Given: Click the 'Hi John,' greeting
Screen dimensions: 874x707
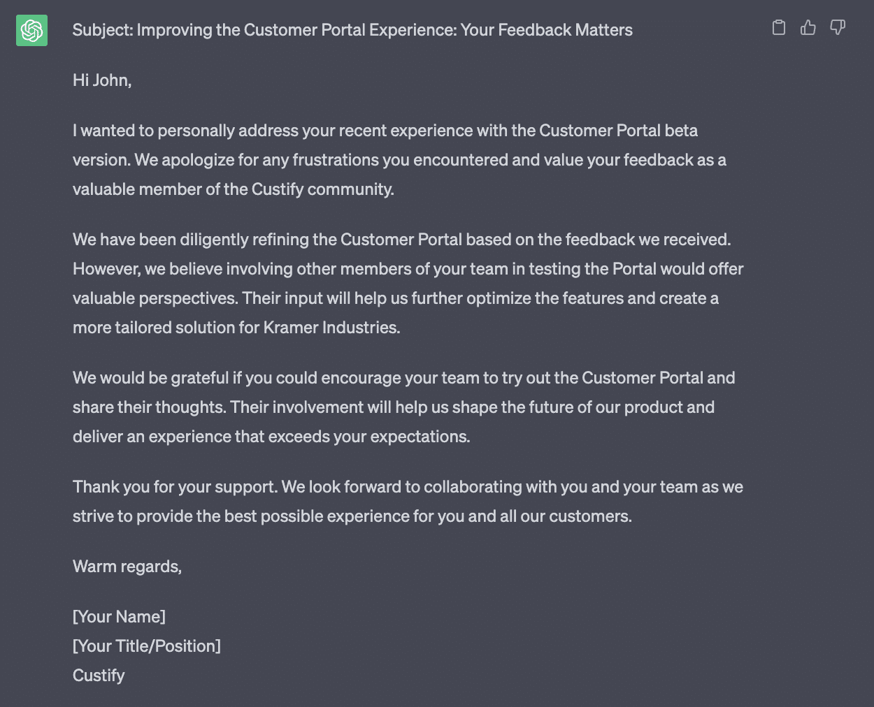Looking at the screenshot, I should pyautogui.click(x=102, y=80).
